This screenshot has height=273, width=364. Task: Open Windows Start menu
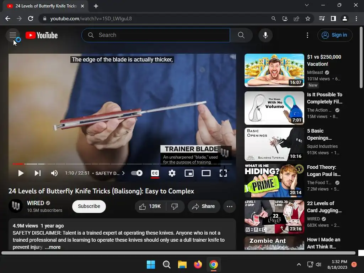pos(151,264)
